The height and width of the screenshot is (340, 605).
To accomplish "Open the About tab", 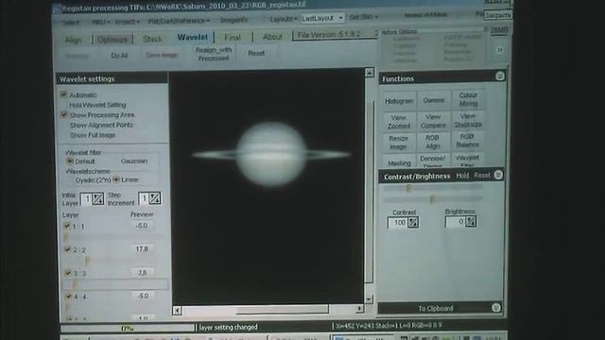I will 272,37.
